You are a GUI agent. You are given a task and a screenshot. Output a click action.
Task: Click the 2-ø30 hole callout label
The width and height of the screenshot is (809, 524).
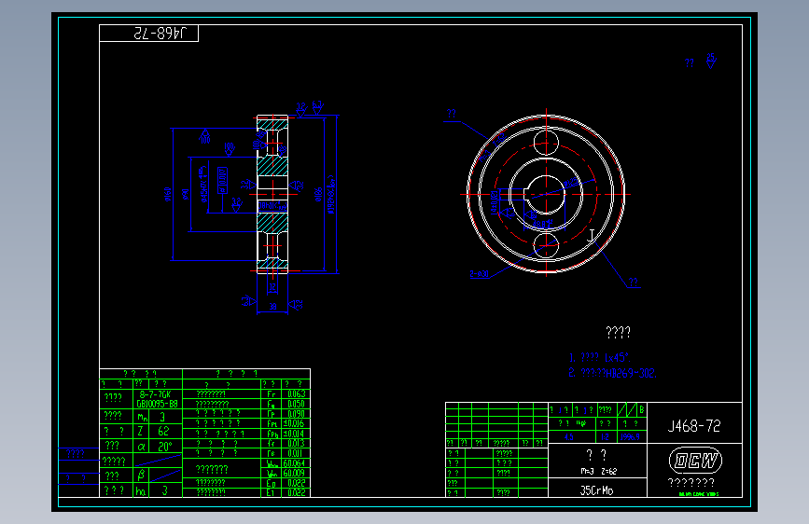tap(480, 274)
